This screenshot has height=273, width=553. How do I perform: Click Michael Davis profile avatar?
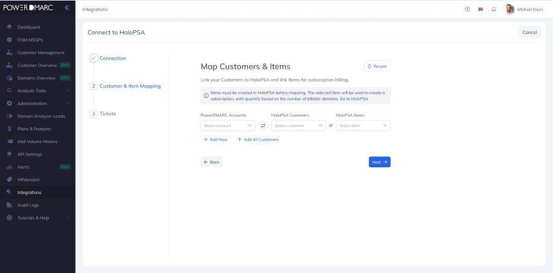click(510, 9)
